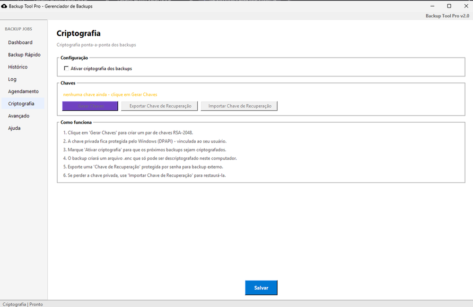Enable 'Ativar criptografia dos backups' checkbox

tap(66, 68)
